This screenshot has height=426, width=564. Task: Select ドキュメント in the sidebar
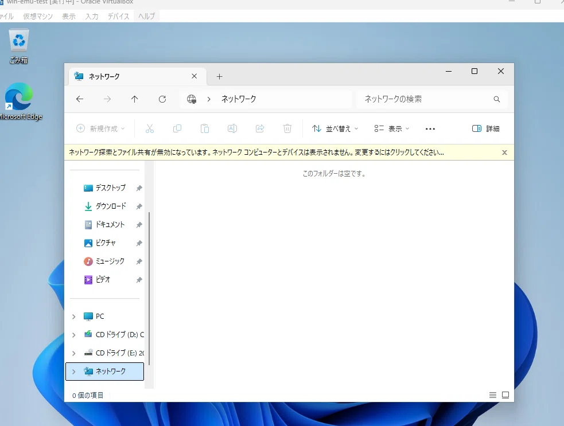click(x=104, y=225)
